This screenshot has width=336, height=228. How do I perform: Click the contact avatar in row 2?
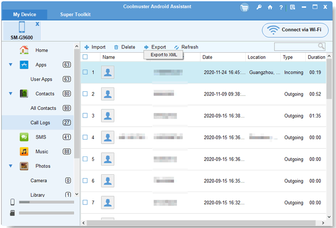(108, 94)
